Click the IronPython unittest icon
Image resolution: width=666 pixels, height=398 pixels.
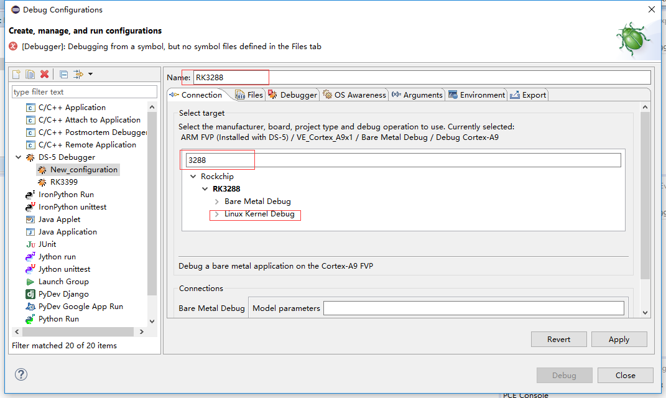tap(30, 207)
